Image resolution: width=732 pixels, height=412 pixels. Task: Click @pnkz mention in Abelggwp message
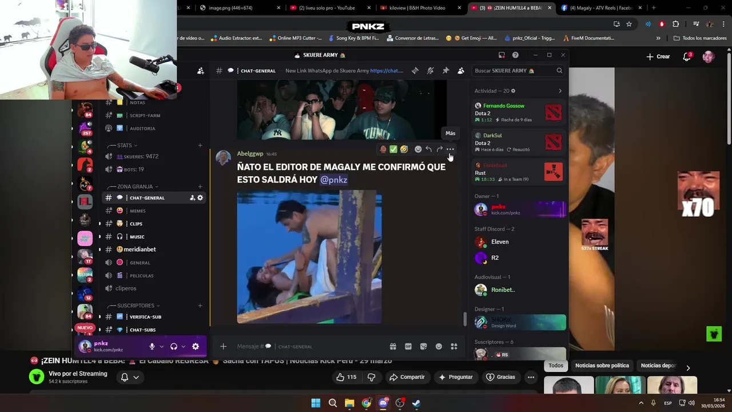333,180
